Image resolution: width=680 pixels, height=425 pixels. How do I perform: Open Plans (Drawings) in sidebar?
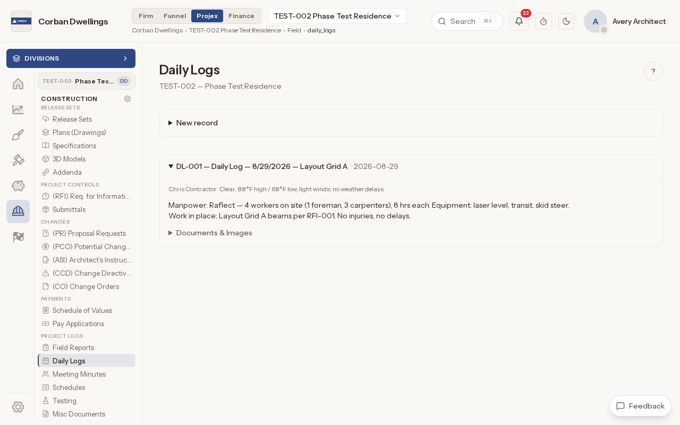tap(87, 132)
